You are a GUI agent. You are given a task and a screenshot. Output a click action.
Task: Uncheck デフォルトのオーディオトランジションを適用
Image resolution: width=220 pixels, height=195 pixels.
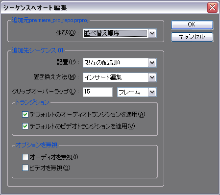click(x=25, y=115)
